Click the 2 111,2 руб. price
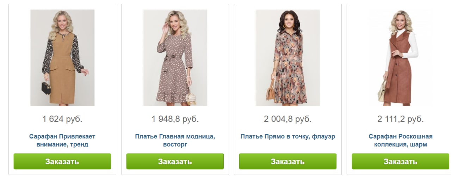 [x=401, y=119]
